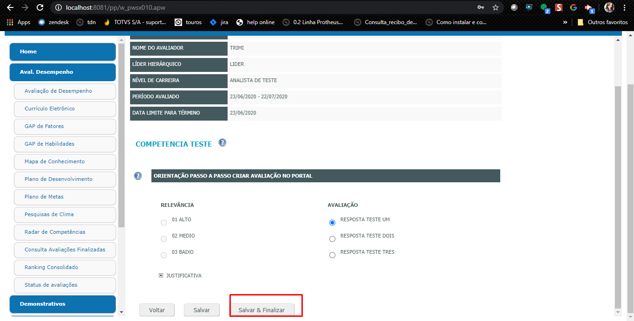Open the Como instalar e co bookmark
The width and height of the screenshot is (634, 321).
(457, 22)
